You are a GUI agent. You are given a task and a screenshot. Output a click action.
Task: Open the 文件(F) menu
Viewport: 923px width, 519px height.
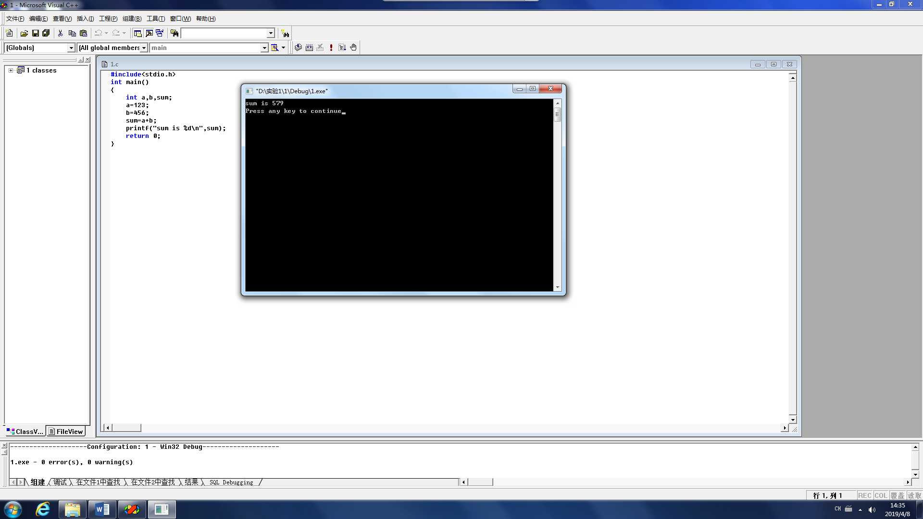15,19
